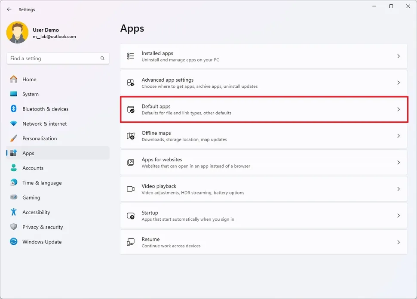Click the Advanced app settings icon
The height and width of the screenshot is (299, 417).
pos(131,83)
